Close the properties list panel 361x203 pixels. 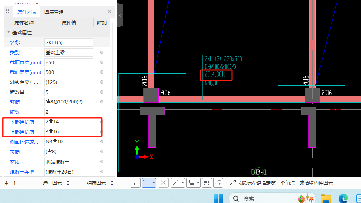pyautogui.click(x=109, y=12)
